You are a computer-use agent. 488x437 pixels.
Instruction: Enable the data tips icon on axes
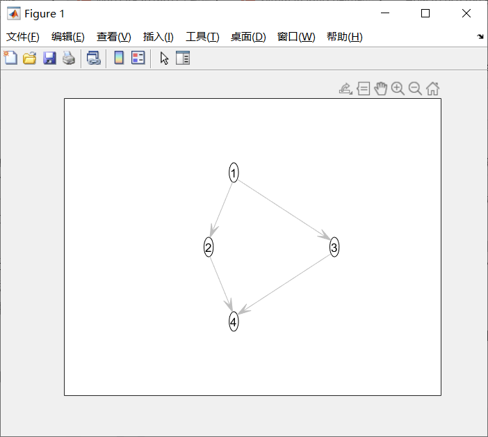pos(363,89)
